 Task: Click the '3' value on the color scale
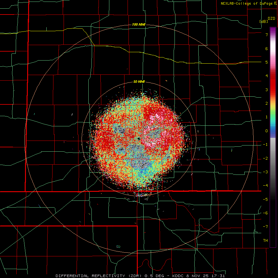point(267,90)
